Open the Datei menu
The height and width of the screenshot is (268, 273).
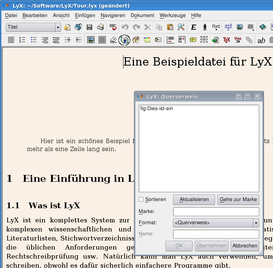click(11, 15)
